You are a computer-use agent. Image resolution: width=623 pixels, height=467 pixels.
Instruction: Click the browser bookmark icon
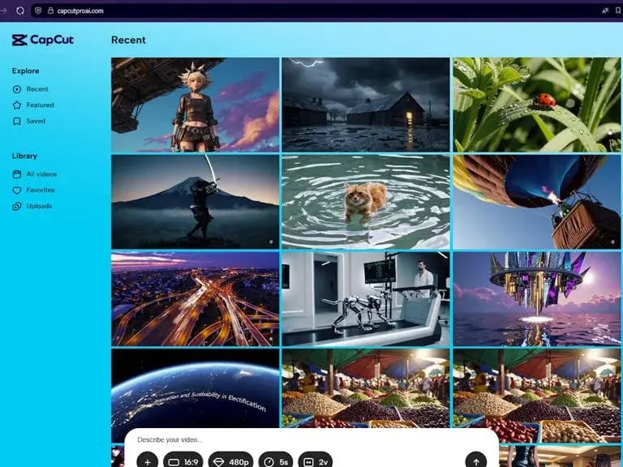coord(618,11)
